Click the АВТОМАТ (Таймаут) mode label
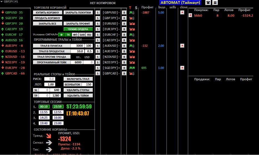259x155 pixels. point(181,3)
